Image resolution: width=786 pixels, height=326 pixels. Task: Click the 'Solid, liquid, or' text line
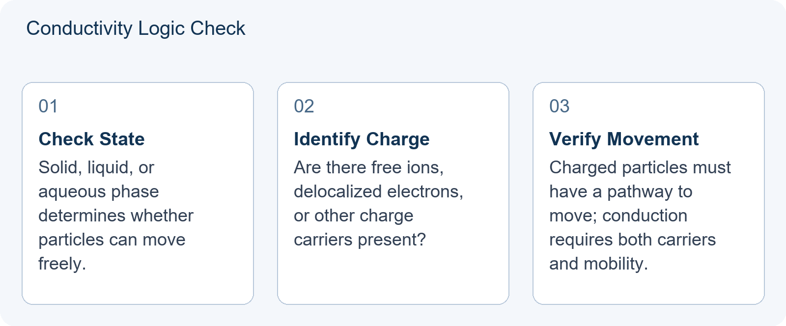(96, 167)
